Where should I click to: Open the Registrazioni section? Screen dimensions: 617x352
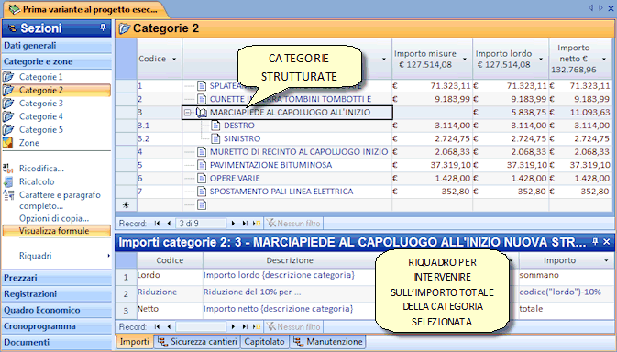pos(57,294)
